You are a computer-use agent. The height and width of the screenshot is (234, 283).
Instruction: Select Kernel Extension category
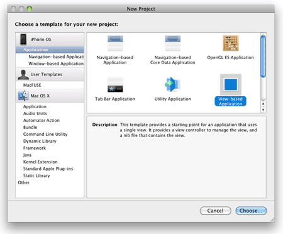(x=50, y=162)
